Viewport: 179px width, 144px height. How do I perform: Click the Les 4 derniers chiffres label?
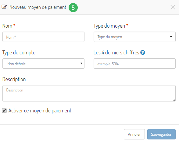point(116,53)
